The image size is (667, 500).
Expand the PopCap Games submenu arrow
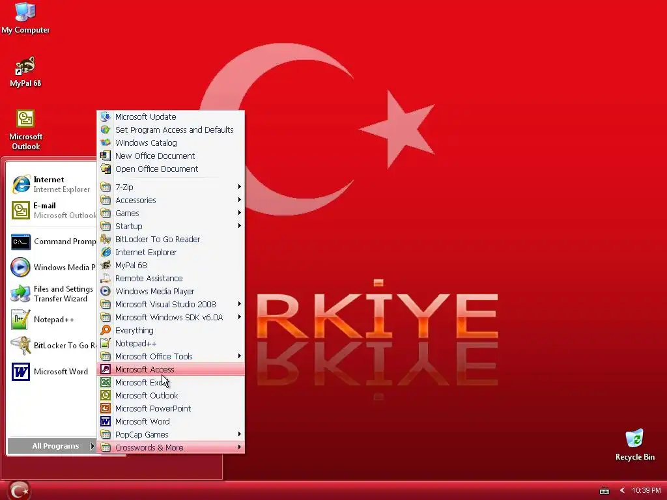coord(240,434)
